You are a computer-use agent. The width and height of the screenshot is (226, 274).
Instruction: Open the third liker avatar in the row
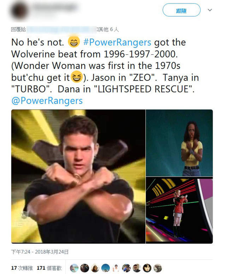coord(95,268)
